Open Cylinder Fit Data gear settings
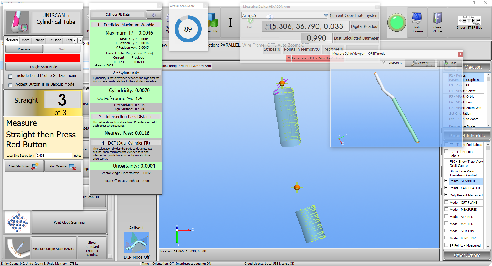 (x=153, y=15)
